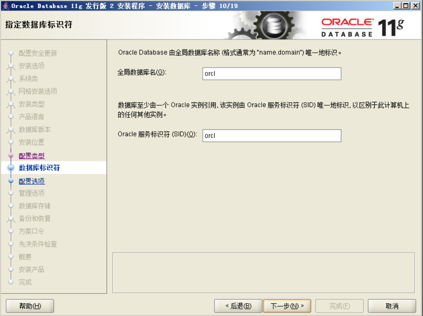Image resolution: width=423 pixels, height=316 pixels.
Task: Click the 安装类型 step
Action: 32,104
